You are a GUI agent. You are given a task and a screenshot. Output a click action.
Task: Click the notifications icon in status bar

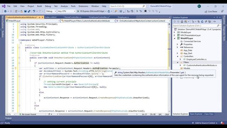(222, 123)
